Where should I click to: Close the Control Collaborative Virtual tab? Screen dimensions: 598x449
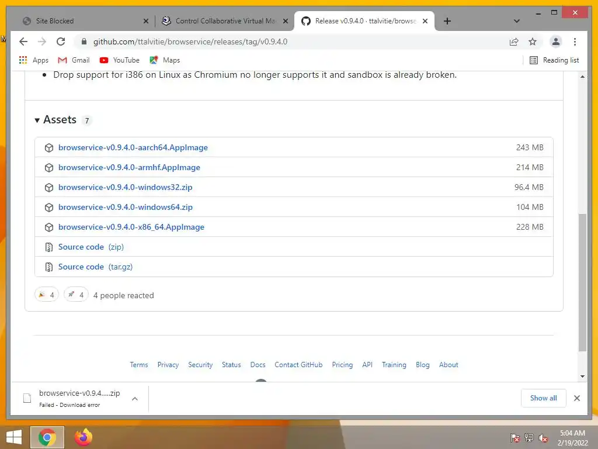tap(285, 21)
